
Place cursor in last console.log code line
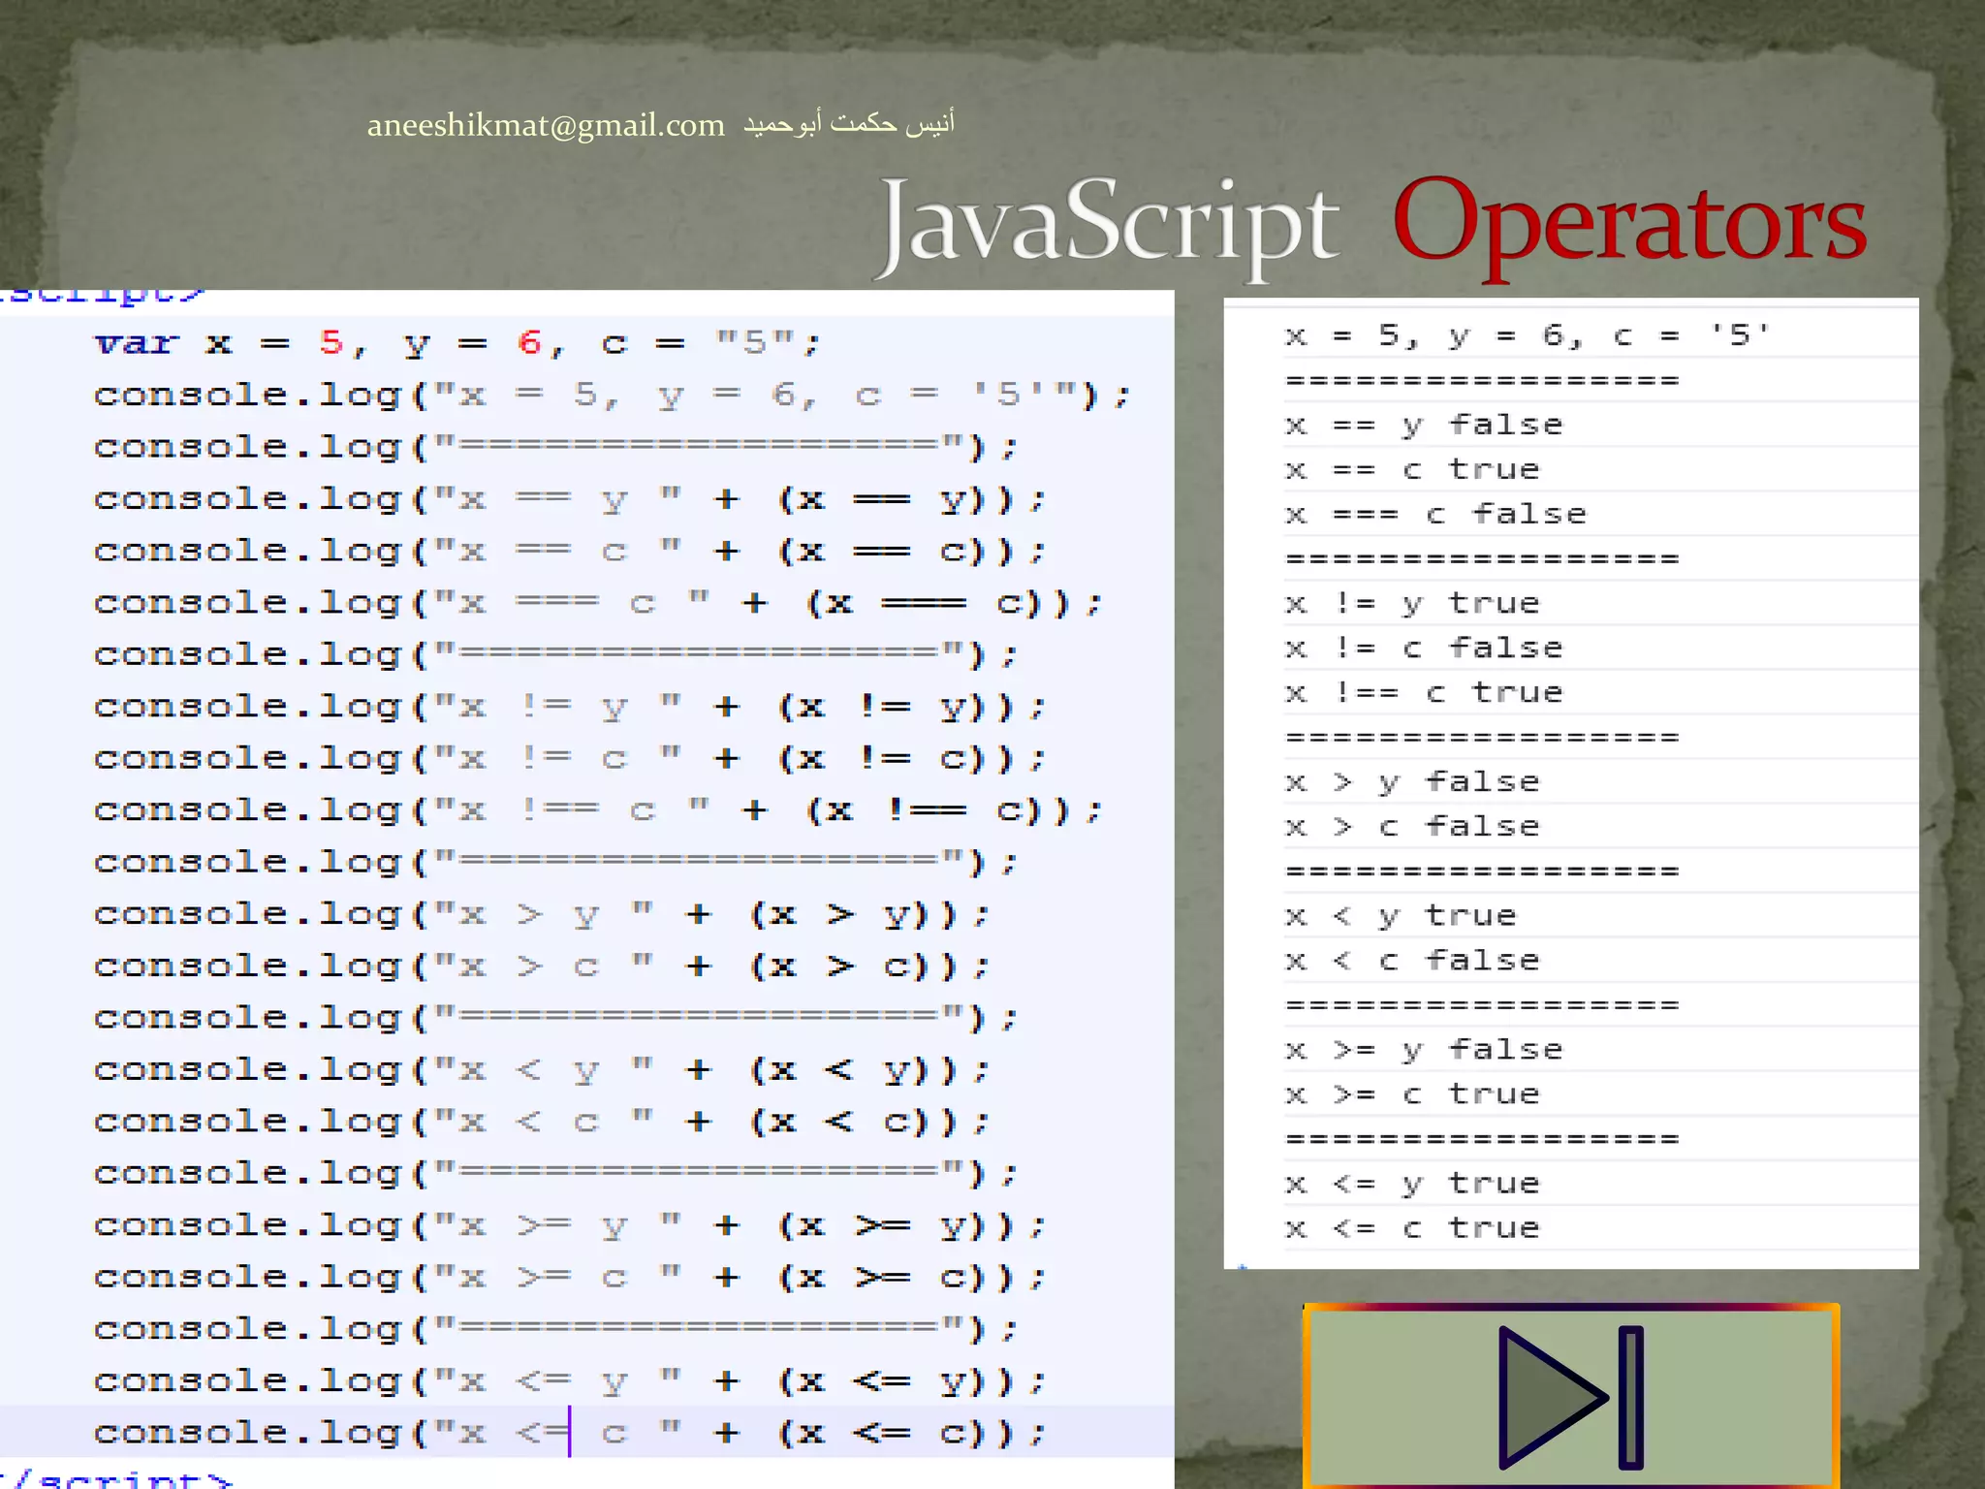tap(568, 1432)
